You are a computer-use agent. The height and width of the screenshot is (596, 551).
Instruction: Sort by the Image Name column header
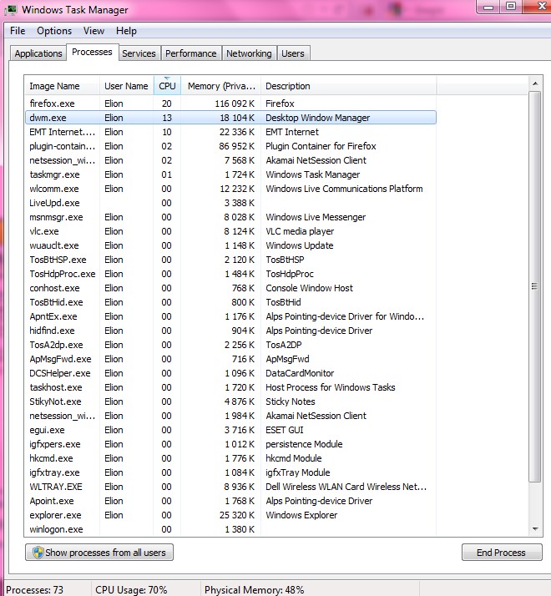coord(62,86)
